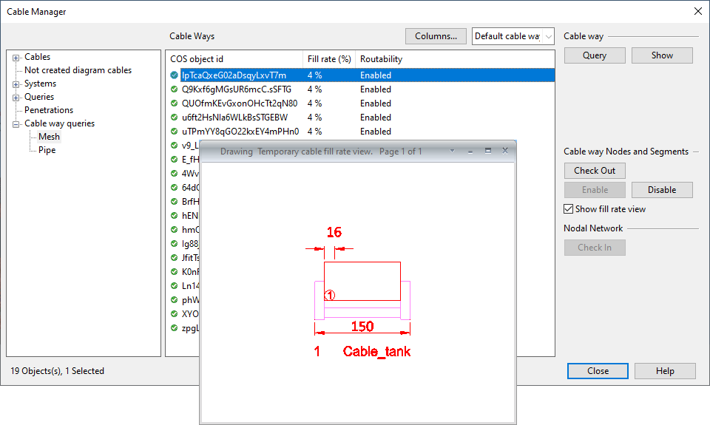
Task: Uncheck Show fill rate view
Action: (x=569, y=209)
